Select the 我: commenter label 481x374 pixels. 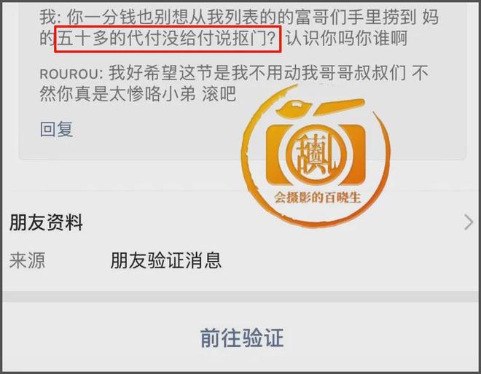tap(51, 17)
